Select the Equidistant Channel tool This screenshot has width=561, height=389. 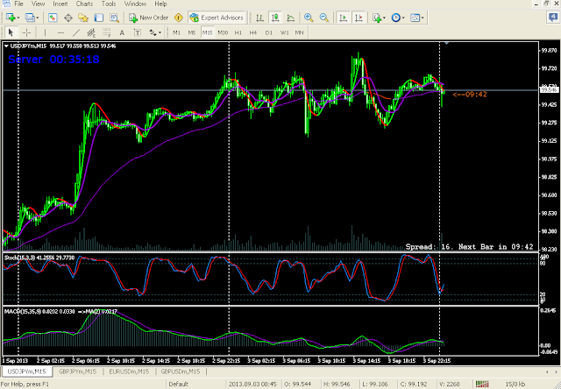(x=91, y=32)
